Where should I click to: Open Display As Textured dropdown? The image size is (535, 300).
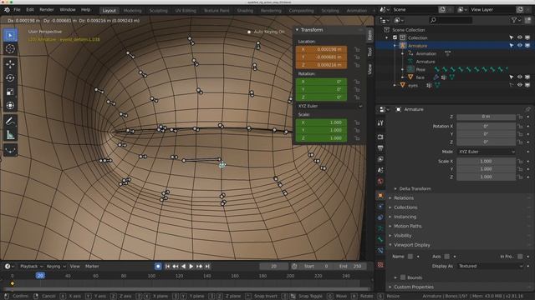490,266
